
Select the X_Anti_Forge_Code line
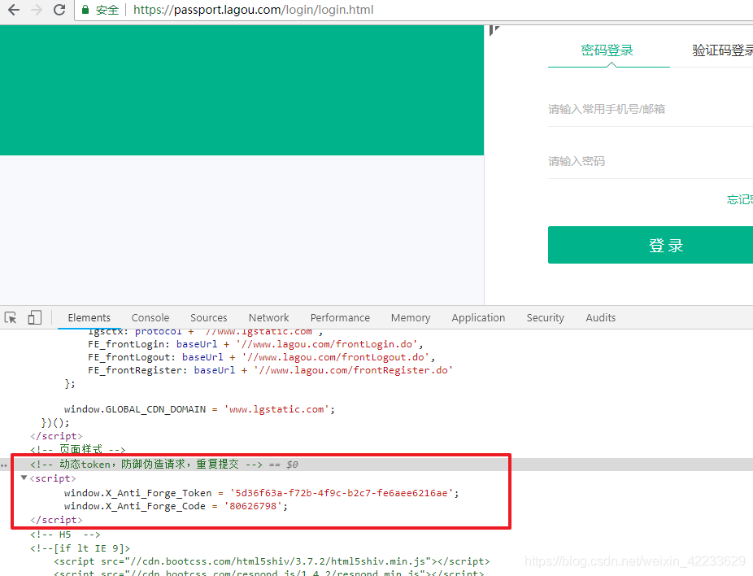(176, 506)
